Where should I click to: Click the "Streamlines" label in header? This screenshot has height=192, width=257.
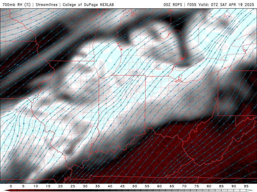47,4
